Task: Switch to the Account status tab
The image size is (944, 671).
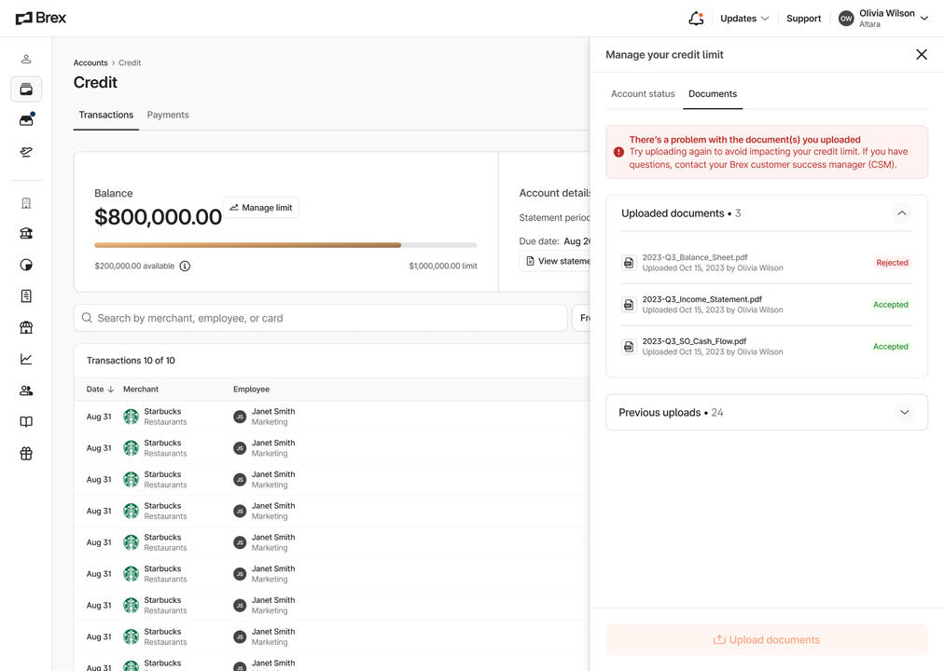Action: tap(643, 94)
